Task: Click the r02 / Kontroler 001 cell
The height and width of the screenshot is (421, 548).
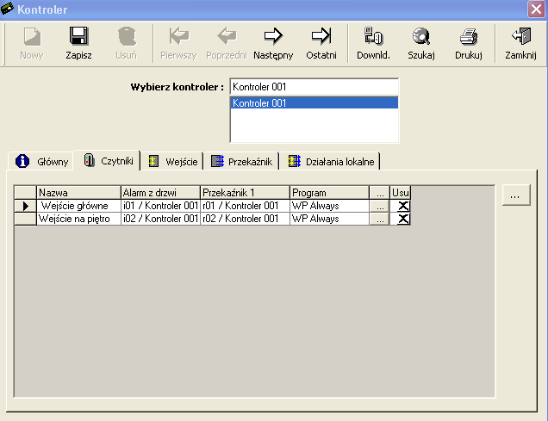Action: click(x=245, y=219)
